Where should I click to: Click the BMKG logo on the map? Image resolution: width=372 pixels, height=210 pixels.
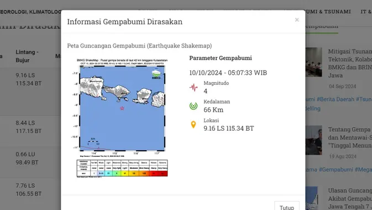click(156, 73)
